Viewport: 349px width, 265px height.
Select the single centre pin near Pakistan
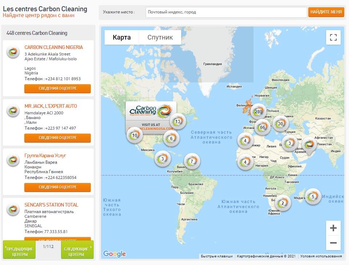tap(309, 145)
